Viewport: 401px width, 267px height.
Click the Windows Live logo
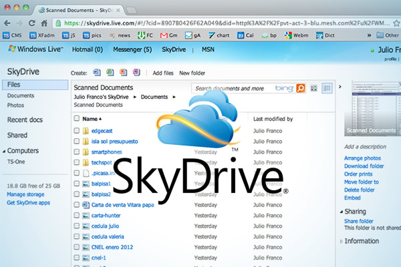click(35, 49)
